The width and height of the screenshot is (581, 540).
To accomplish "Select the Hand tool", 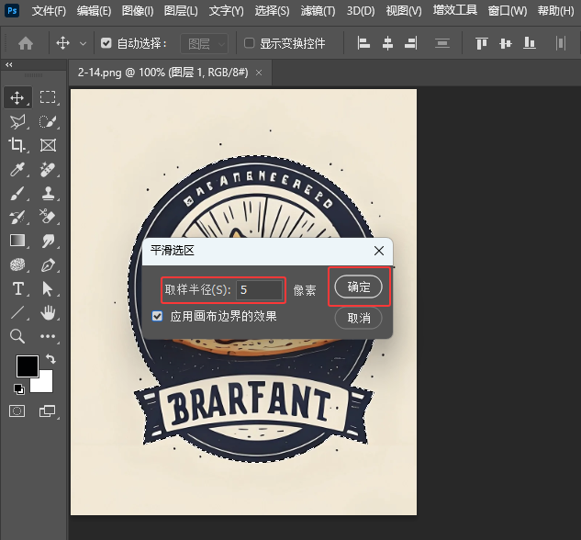I will pyautogui.click(x=49, y=313).
